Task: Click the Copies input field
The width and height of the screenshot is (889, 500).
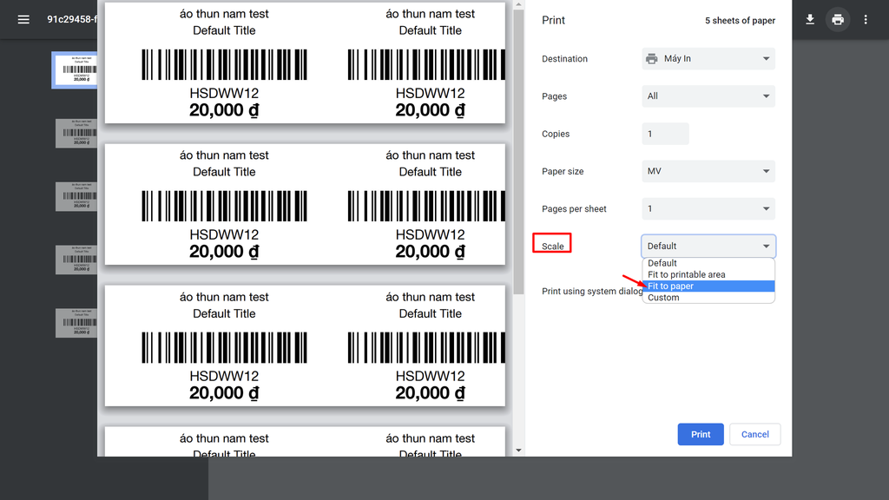Action: pos(665,134)
